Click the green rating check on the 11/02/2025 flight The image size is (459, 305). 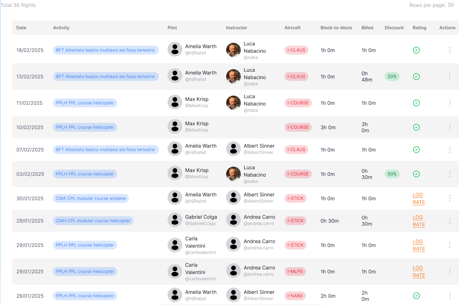tap(416, 103)
